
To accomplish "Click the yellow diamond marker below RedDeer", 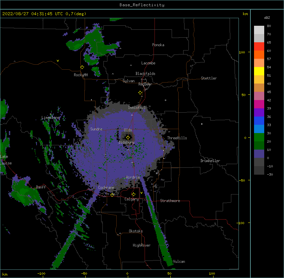I will 140,93.
